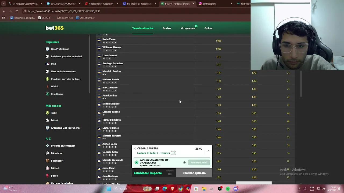Click the Aumentar ahora button

click(x=199, y=162)
